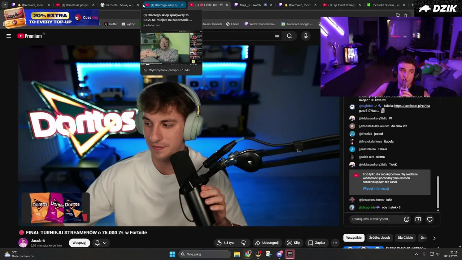Open the "Kalendarz Google" bookmark
Viewport: 462px width, 260px height.
pyautogui.click(x=297, y=24)
